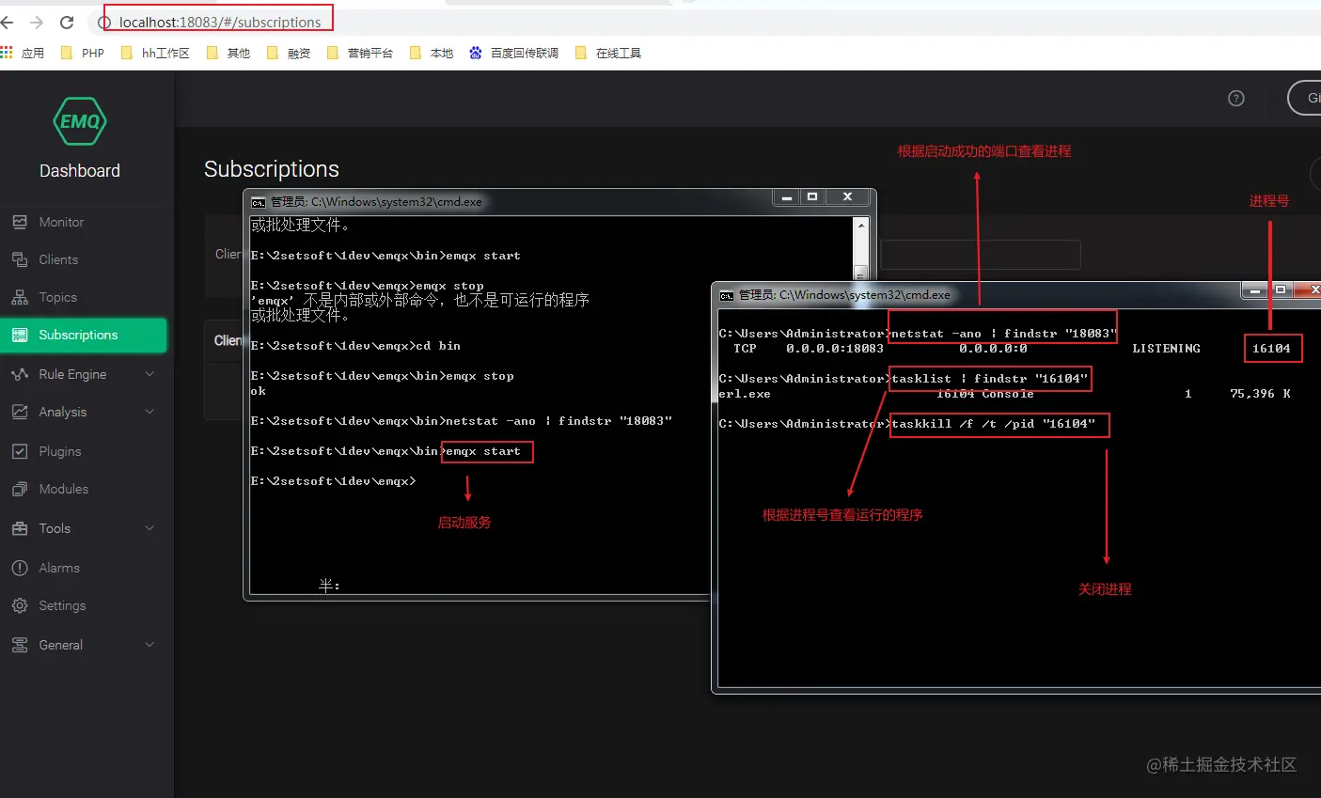Go back with the browser back arrow
Viewport: 1321px width, 798px height.
click(x=8, y=22)
